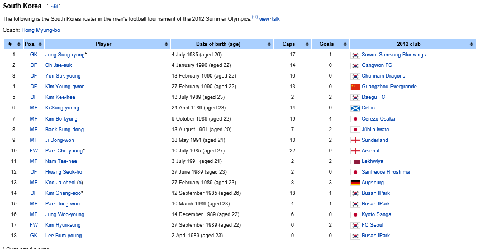Click the China flag next to Guangzhou Evergrande
480x249 pixels.
(x=355, y=87)
